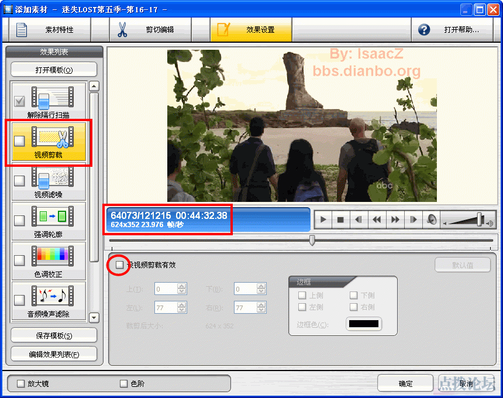Click the 保存模板(S) button

(54, 335)
